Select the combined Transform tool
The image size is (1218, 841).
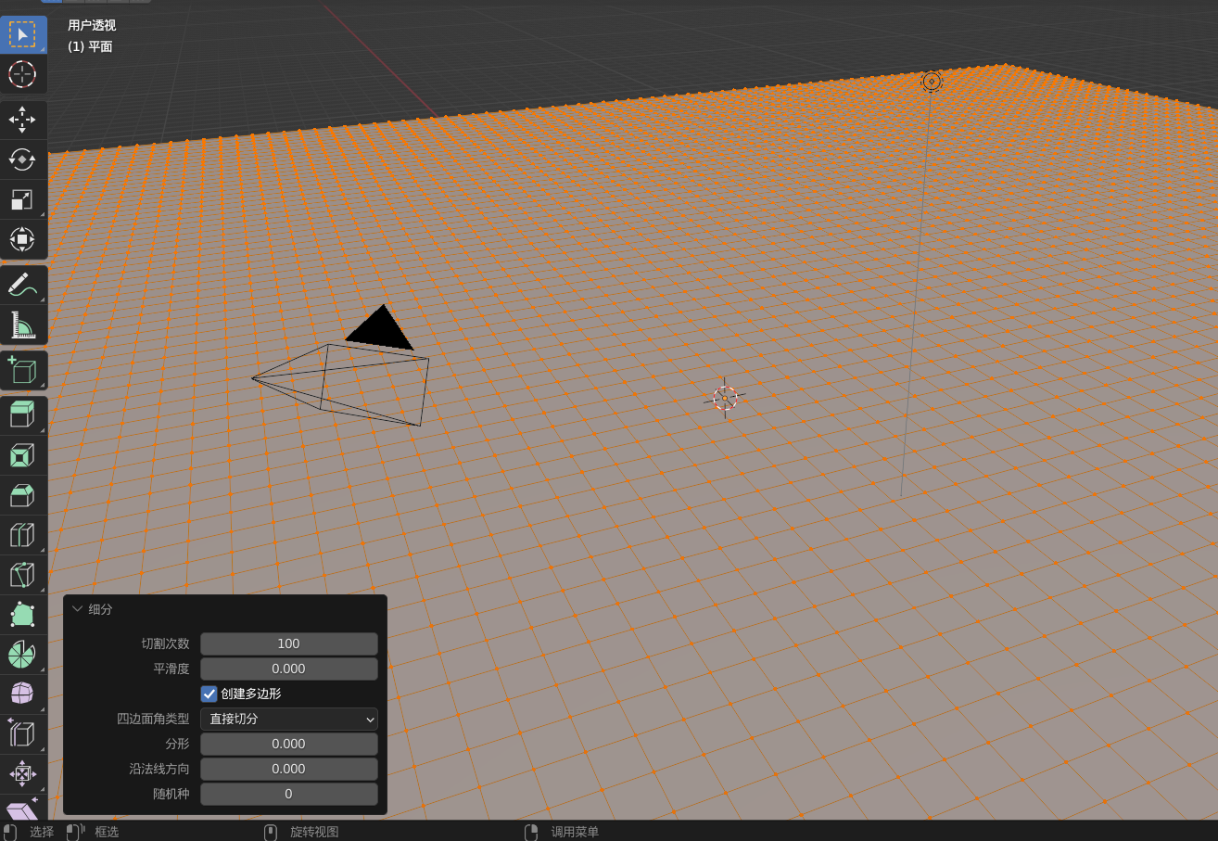[22, 239]
